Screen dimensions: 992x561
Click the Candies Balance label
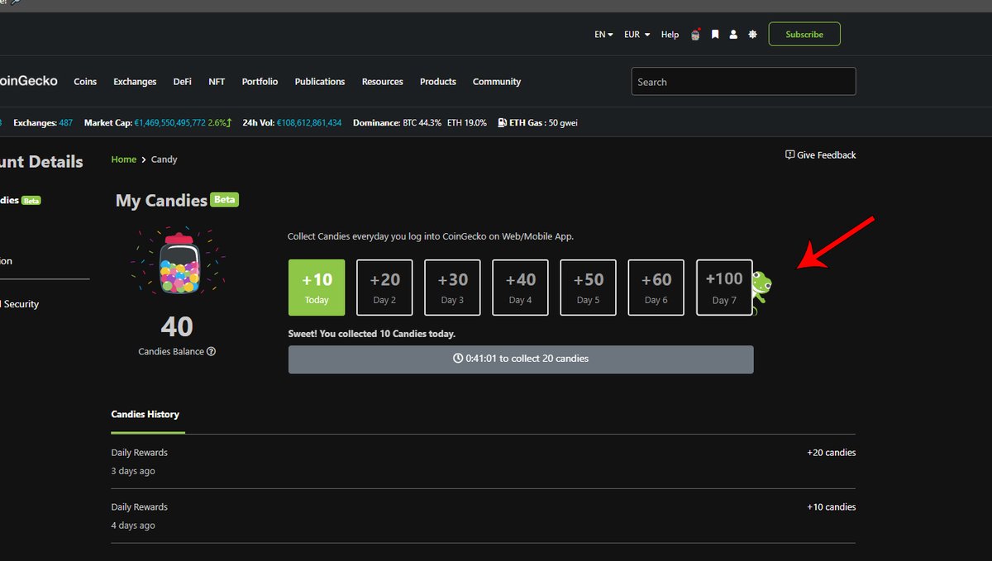pyautogui.click(x=171, y=351)
